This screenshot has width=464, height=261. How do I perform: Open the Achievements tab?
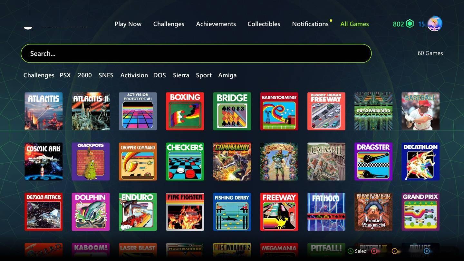pos(216,24)
